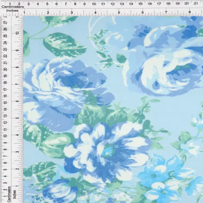Click the 8 mark on top inches ruler
Screen dimensions: 203x203
point(190,12)
